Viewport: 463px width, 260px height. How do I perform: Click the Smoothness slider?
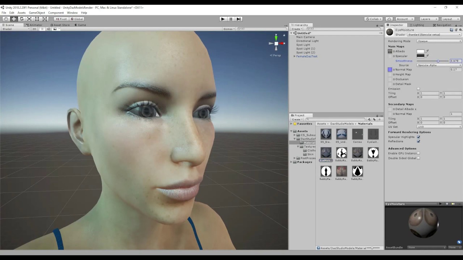tap(433, 61)
